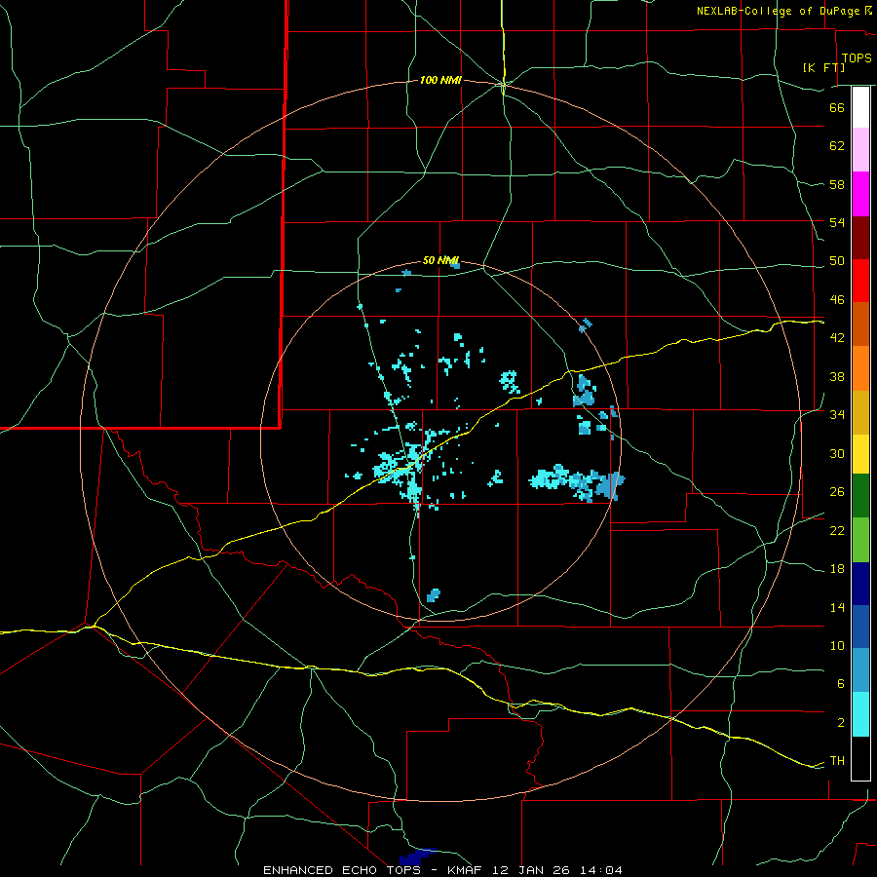Click the TH threshold legend label
Screen dimensions: 877x877
[x=837, y=761]
